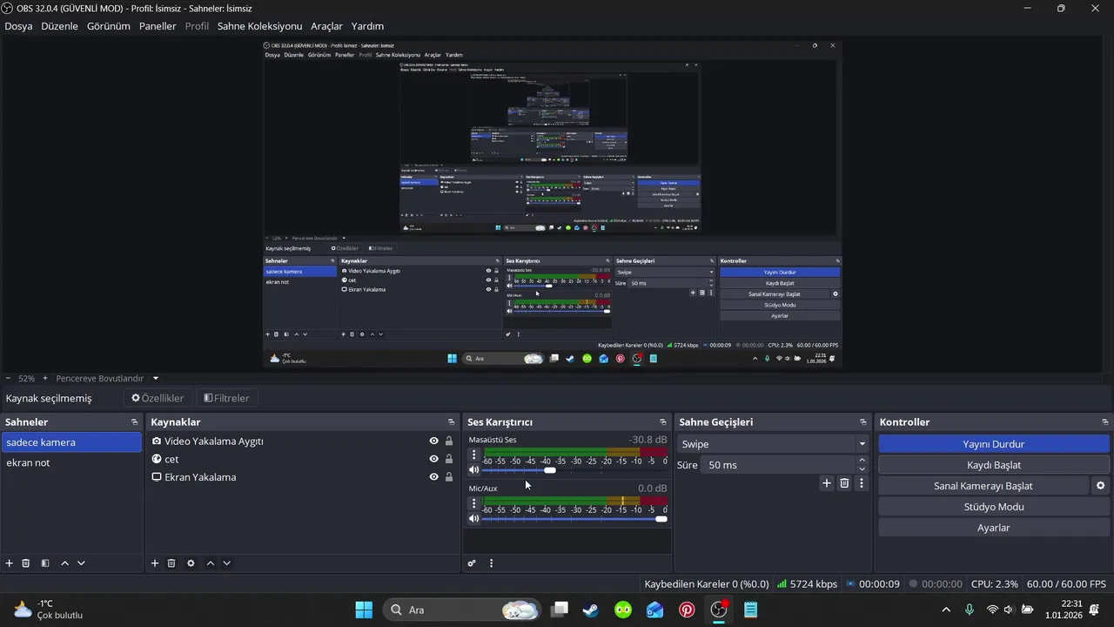Screen dimensions: 1114x627
Task: Toggle visibility of cet source
Action: pos(433,459)
